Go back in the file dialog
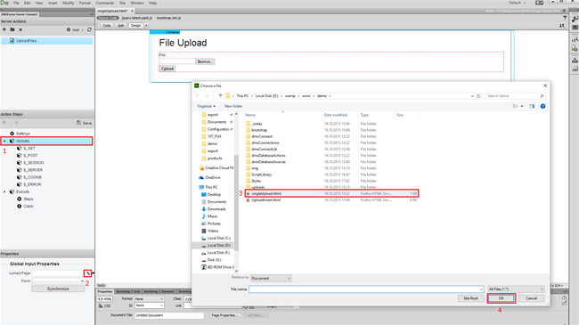The image size is (579, 325). pyautogui.click(x=198, y=95)
